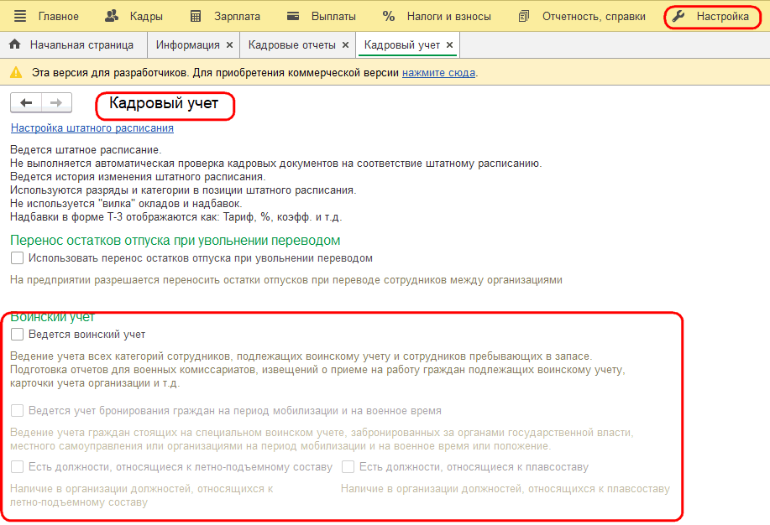Click the yellow warning triangle icon
This screenshot has width=770, height=525.
click(16, 73)
